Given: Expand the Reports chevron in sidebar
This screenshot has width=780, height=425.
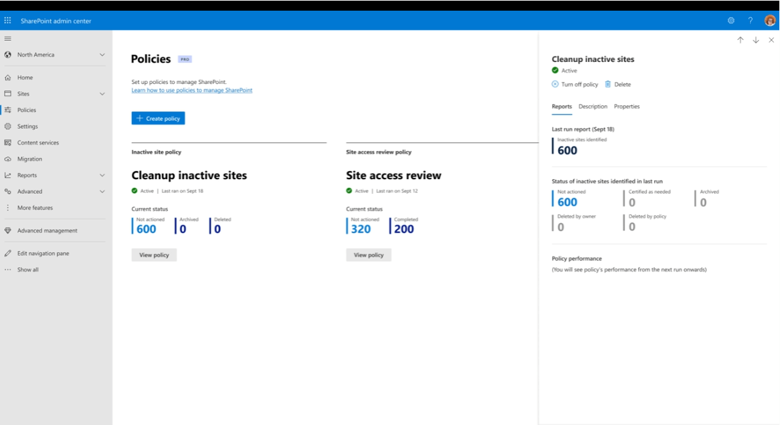Looking at the screenshot, I should (102, 175).
